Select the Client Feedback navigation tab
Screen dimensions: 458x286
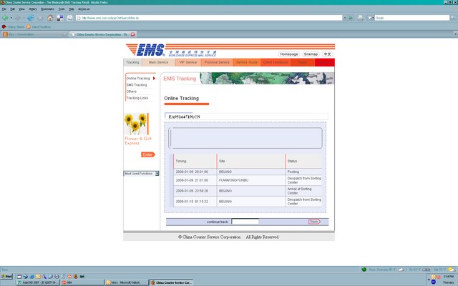click(x=276, y=62)
